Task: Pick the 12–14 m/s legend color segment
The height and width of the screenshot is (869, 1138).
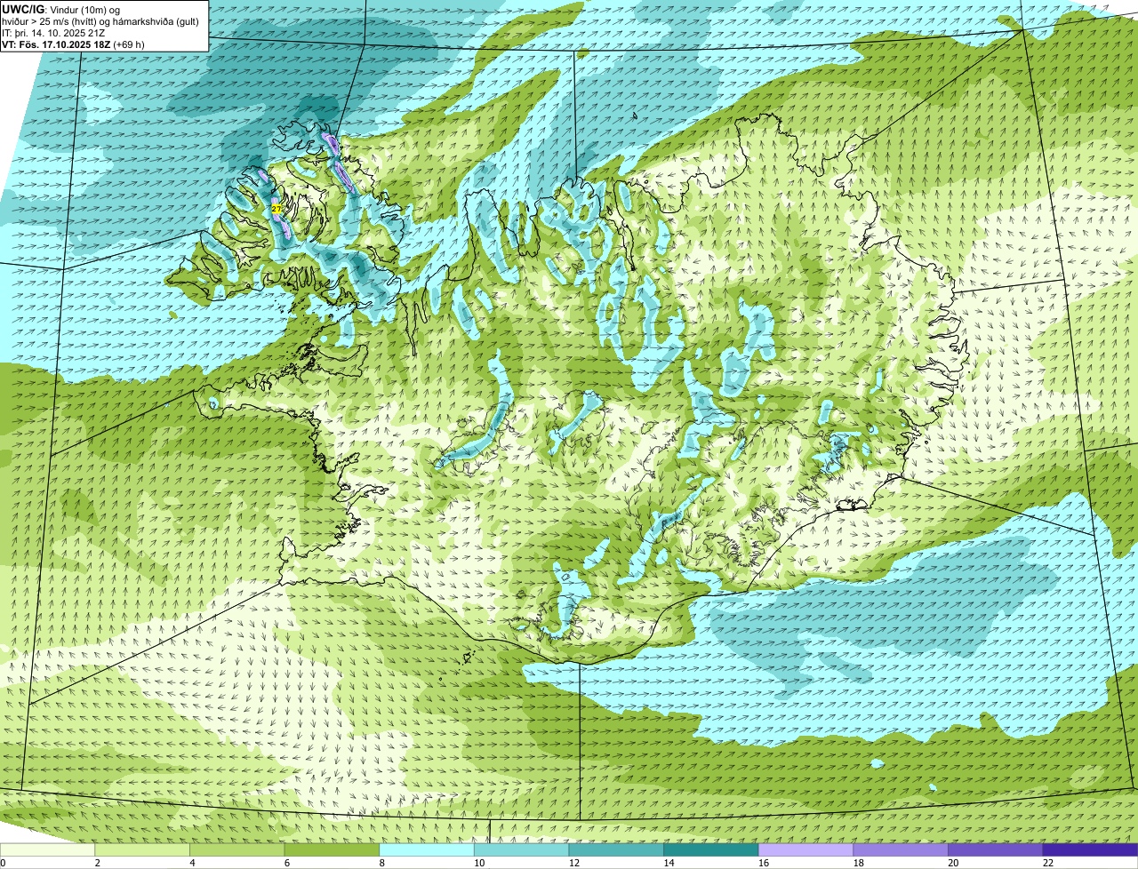Action: click(x=616, y=849)
